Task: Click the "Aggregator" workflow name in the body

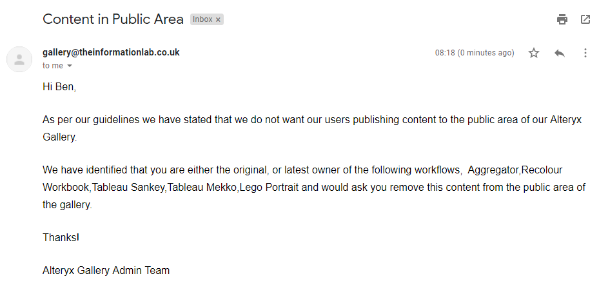Action: point(493,170)
